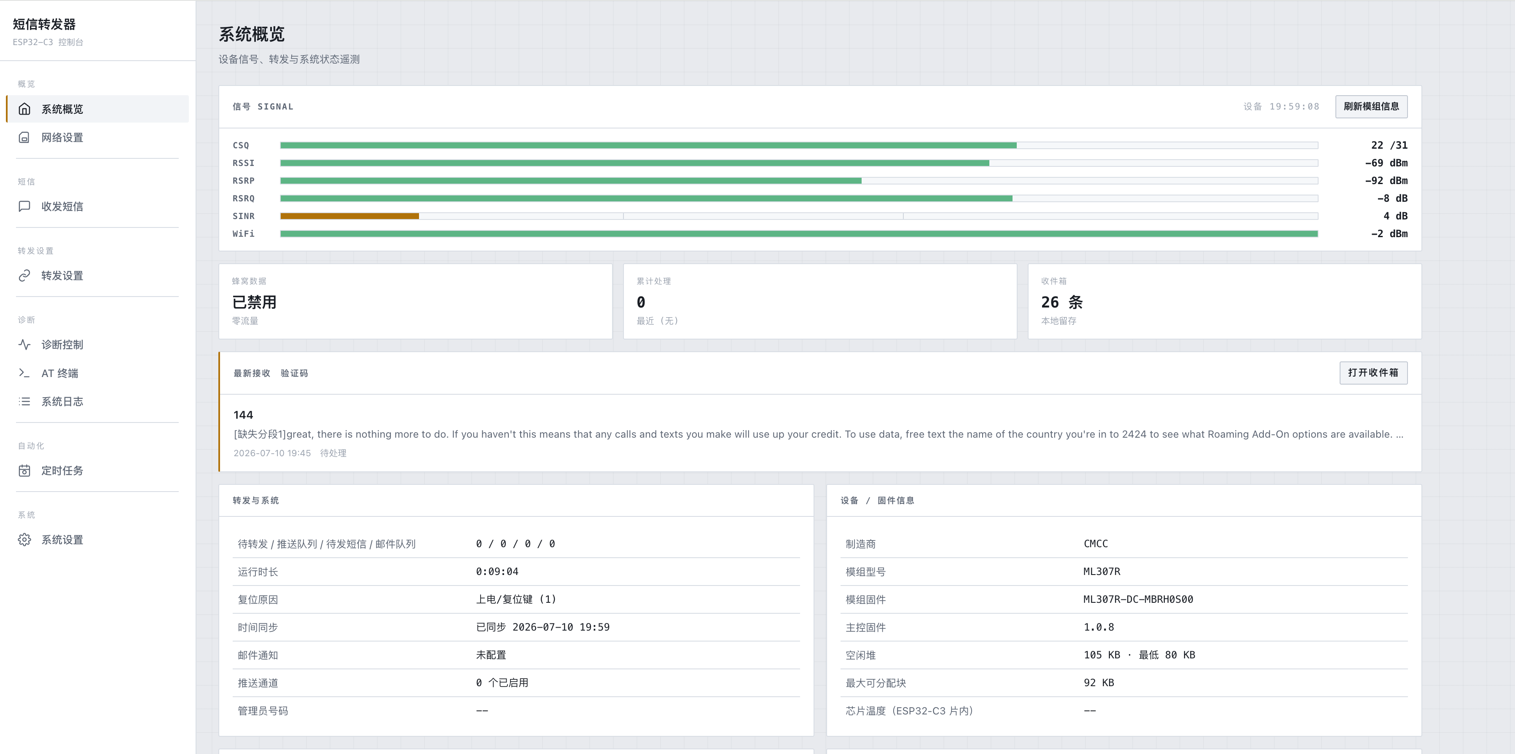The height and width of the screenshot is (754, 1515).
Task: Click 时间同步 value 已同步 2026-07-10 19:59
Action: point(543,627)
